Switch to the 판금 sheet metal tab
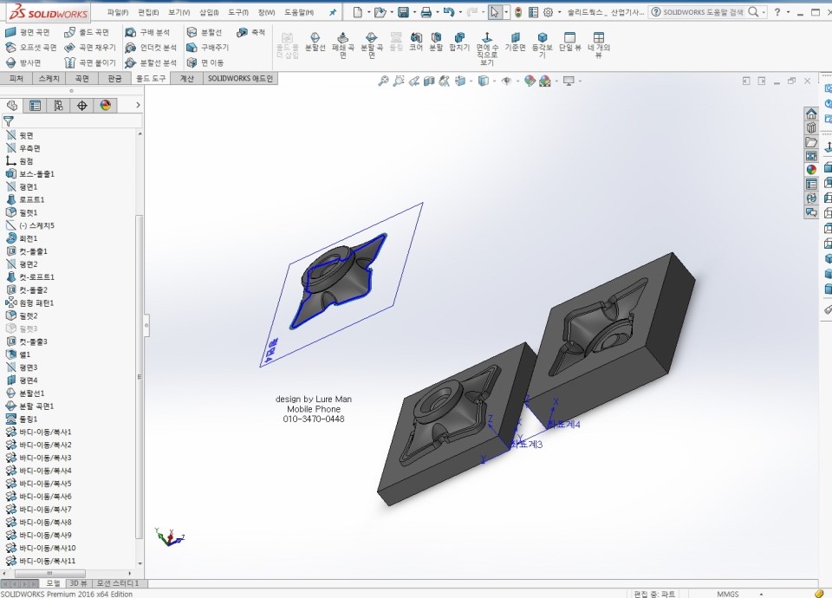Screen dimensions: 832x598 click(x=114, y=79)
